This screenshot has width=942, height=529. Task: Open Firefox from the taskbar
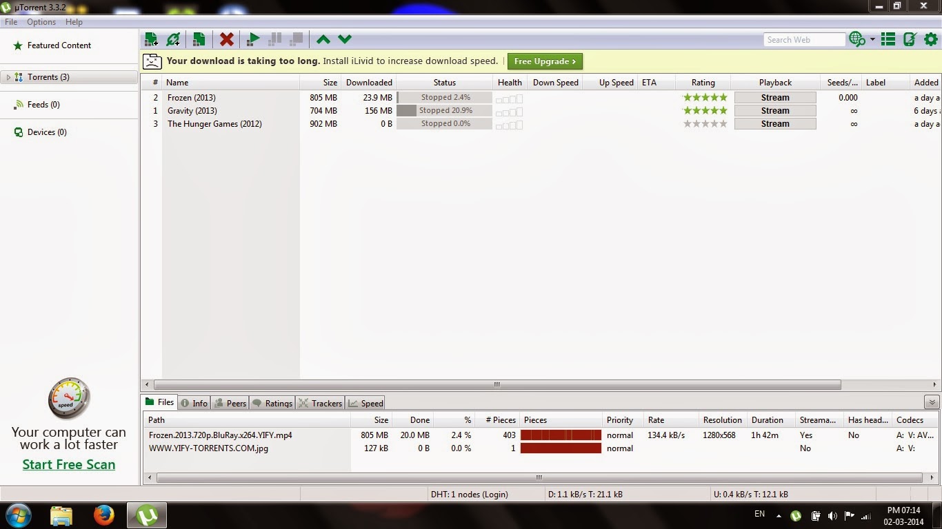click(103, 515)
